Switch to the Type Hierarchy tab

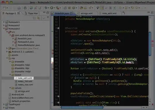(x=33, y=13)
